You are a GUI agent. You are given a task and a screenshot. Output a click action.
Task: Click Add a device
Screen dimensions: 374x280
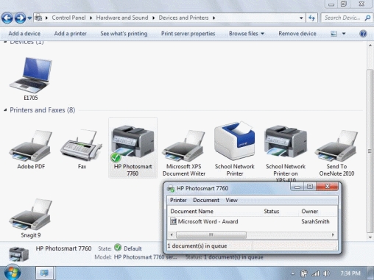tap(24, 34)
